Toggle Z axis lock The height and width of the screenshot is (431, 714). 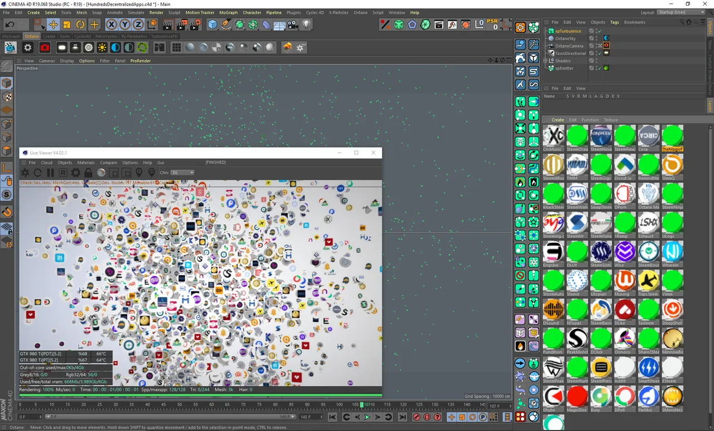click(138, 25)
